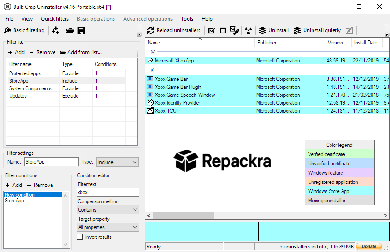390x252 pixels.
Task: Select StoreApp condition in conditions list
Action: pos(32,201)
